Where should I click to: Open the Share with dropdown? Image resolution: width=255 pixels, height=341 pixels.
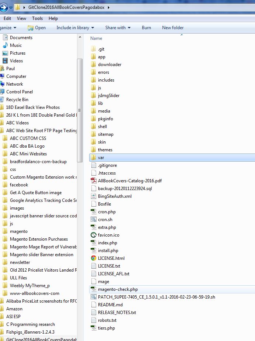coord(118,28)
